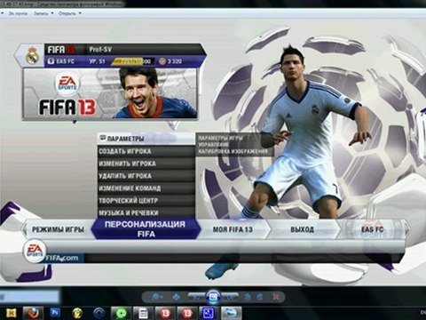The image size is (426, 320).
Task: Open МУЗЫКА И РЕЧЕВКИ menu item
Action: 146,212
